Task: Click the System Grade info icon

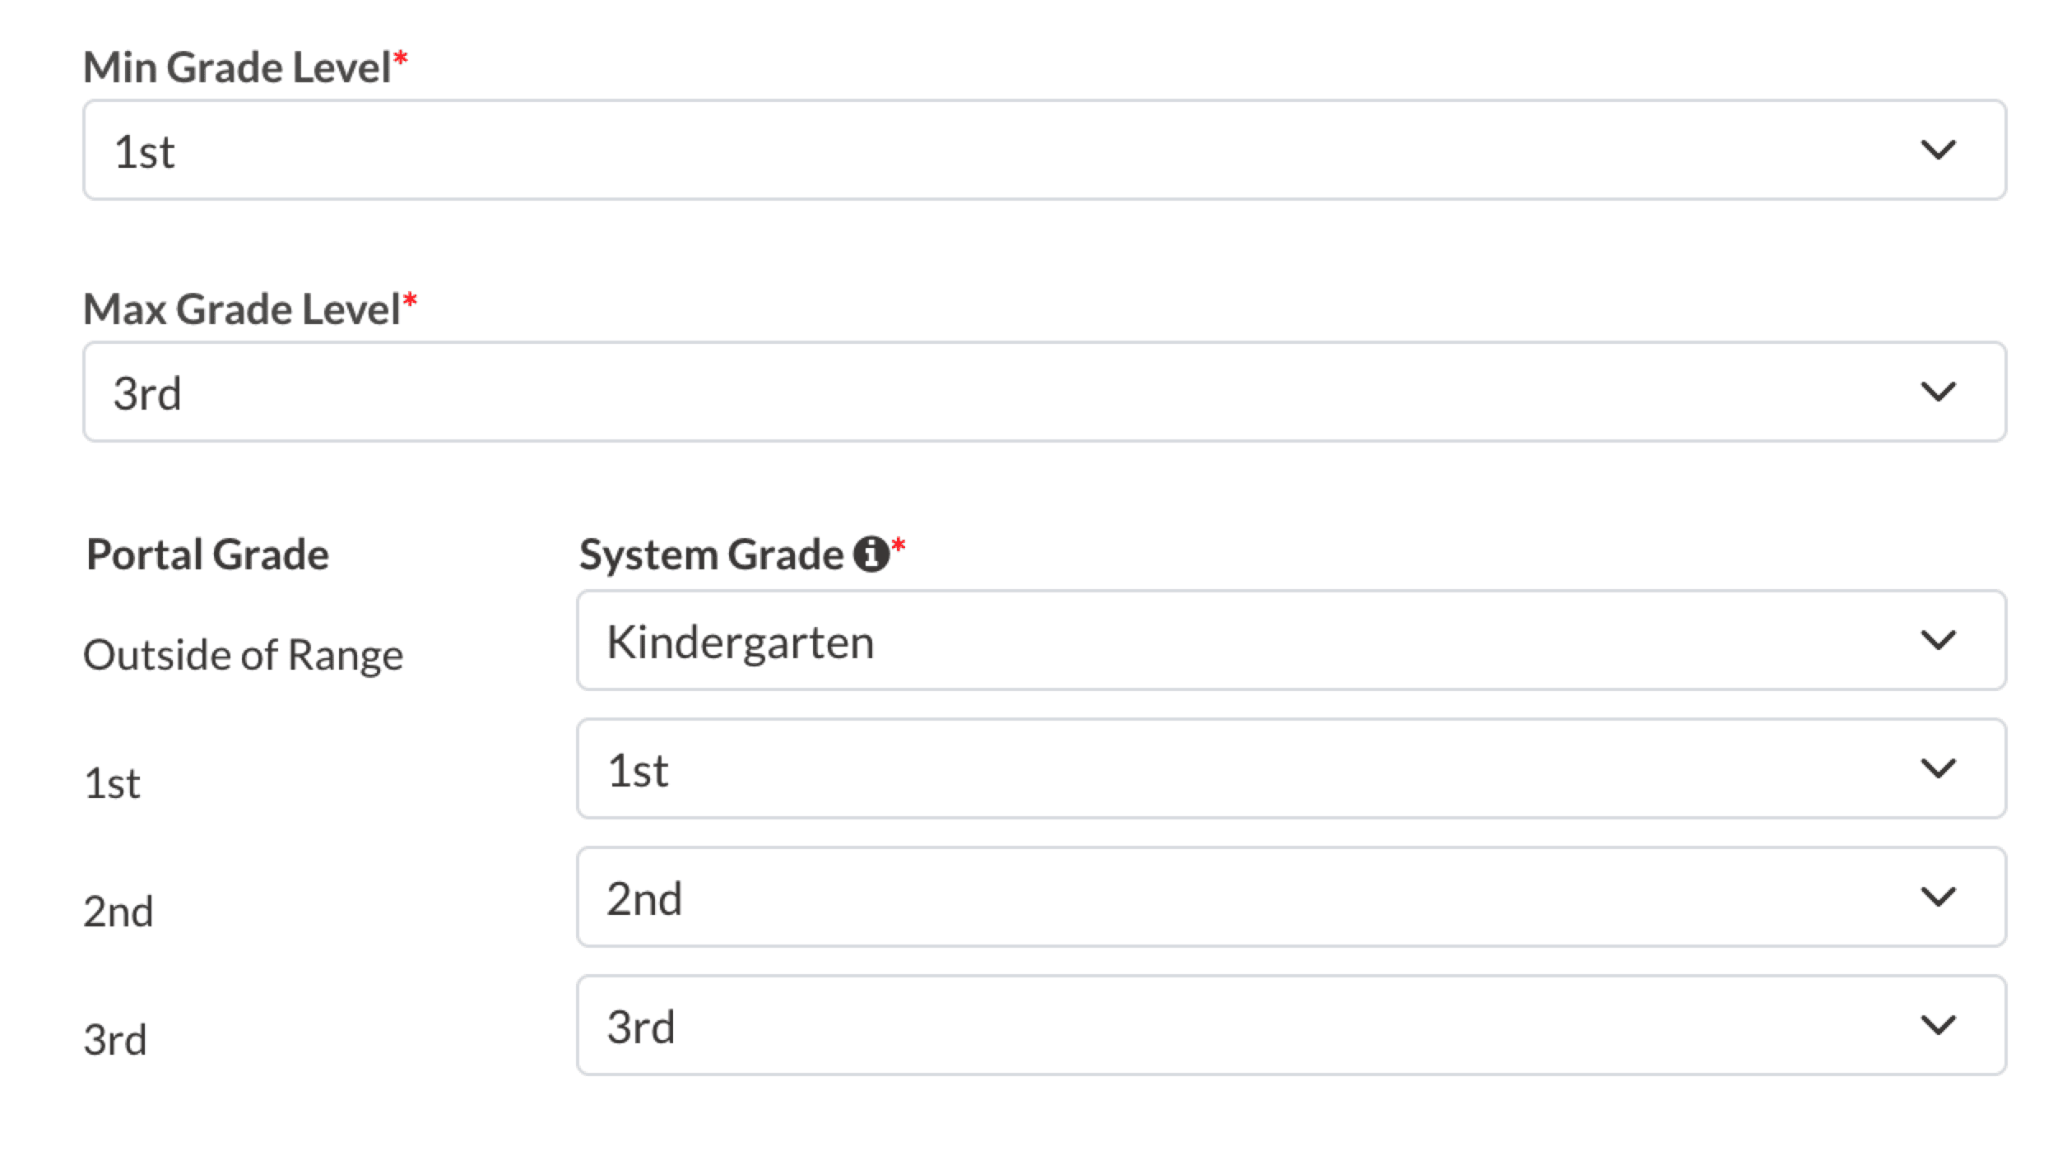Action: pyautogui.click(x=871, y=554)
